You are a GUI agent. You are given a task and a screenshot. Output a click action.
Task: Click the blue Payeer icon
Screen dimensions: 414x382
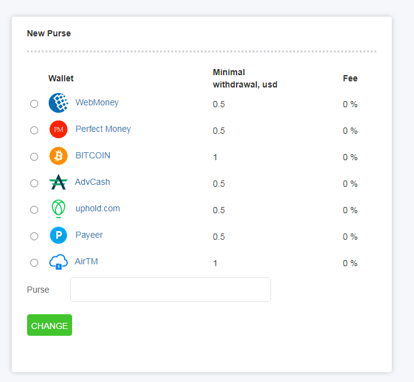point(58,235)
